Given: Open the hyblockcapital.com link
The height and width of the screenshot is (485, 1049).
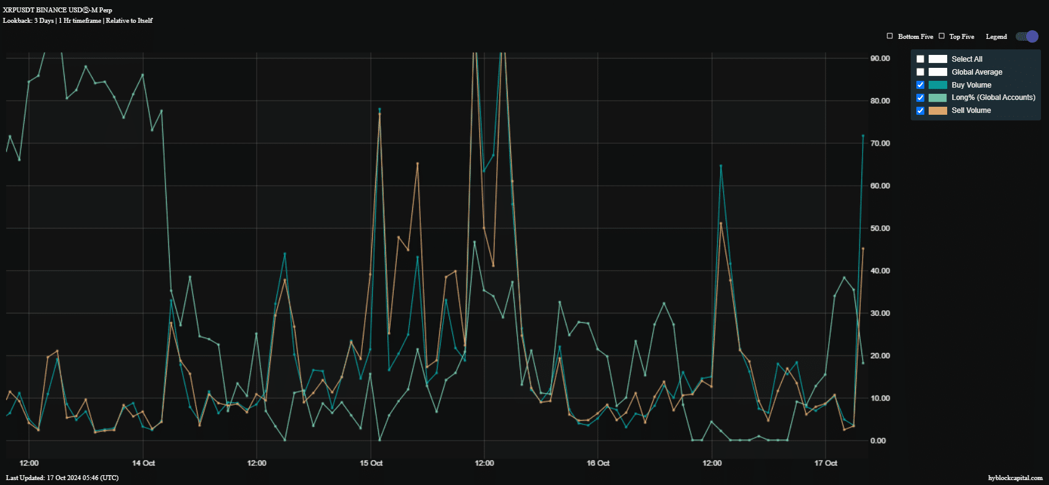Looking at the screenshot, I should click(1015, 478).
